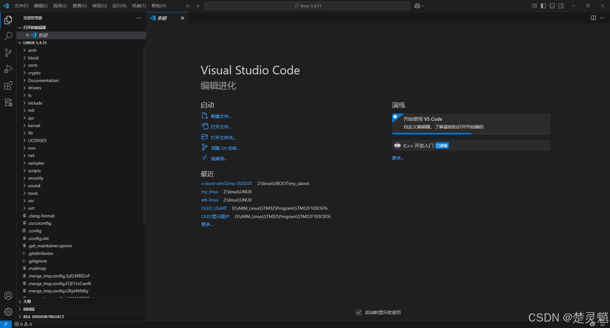Toggle the primary side bar
The image size is (610, 328).
(x=543, y=6)
